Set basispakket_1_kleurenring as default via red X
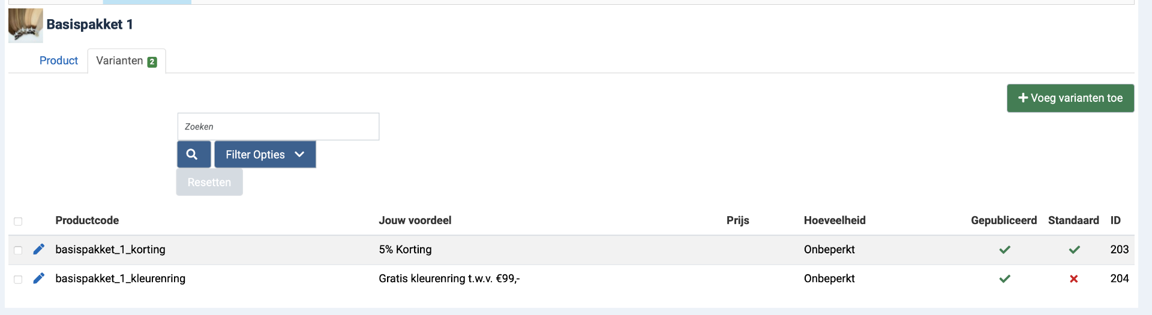The height and width of the screenshot is (315, 1152). click(x=1074, y=279)
